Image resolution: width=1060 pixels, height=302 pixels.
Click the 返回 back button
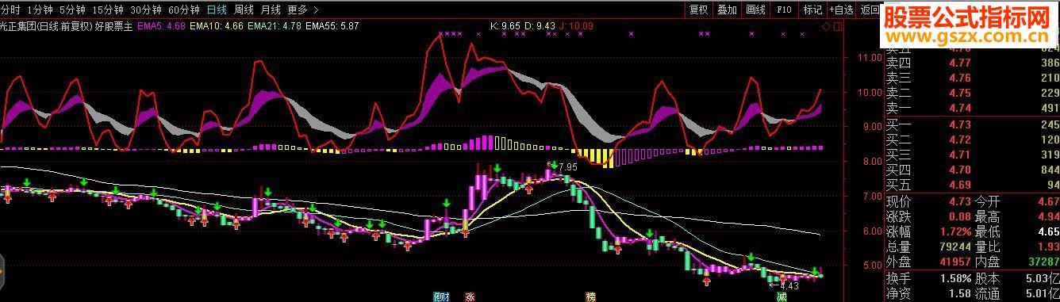pos(869,10)
